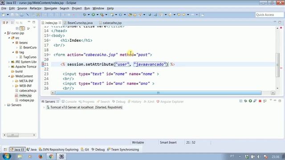
Task: Switch to the BeanCursoJsp.java editor tab
Action: [78, 23]
